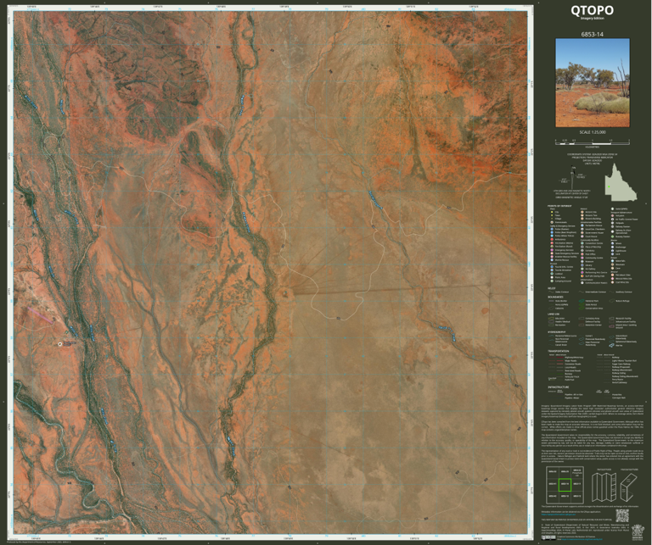Click the standing folded map diagram
Viewport: 652px width, 545px height.
coord(629,487)
